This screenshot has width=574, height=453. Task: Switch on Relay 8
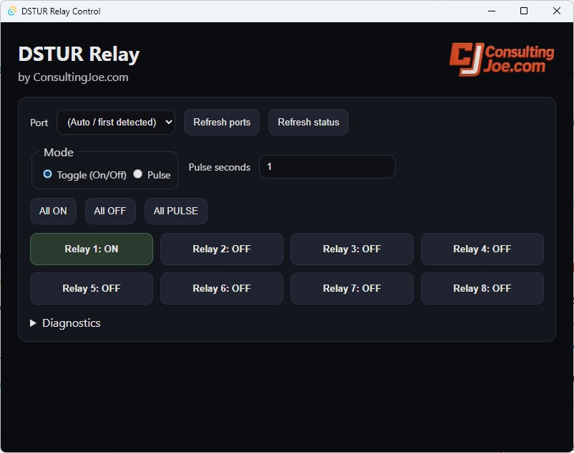coord(482,288)
